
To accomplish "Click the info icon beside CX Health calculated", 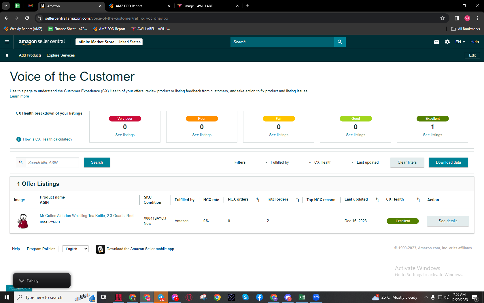I will click(x=19, y=139).
